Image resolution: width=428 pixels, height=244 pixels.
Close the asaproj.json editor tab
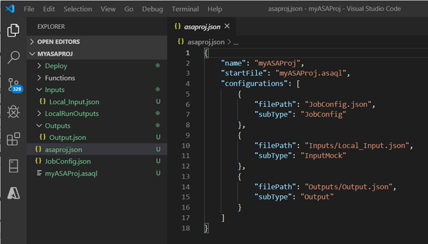click(x=226, y=27)
